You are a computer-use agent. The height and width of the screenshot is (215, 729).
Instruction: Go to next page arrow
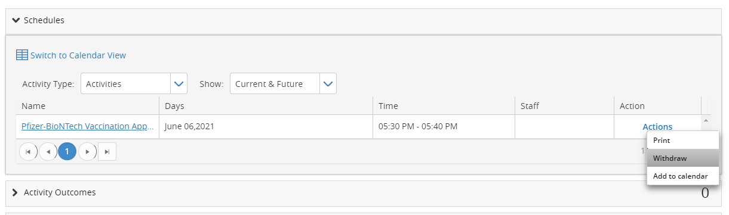point(87,152)
